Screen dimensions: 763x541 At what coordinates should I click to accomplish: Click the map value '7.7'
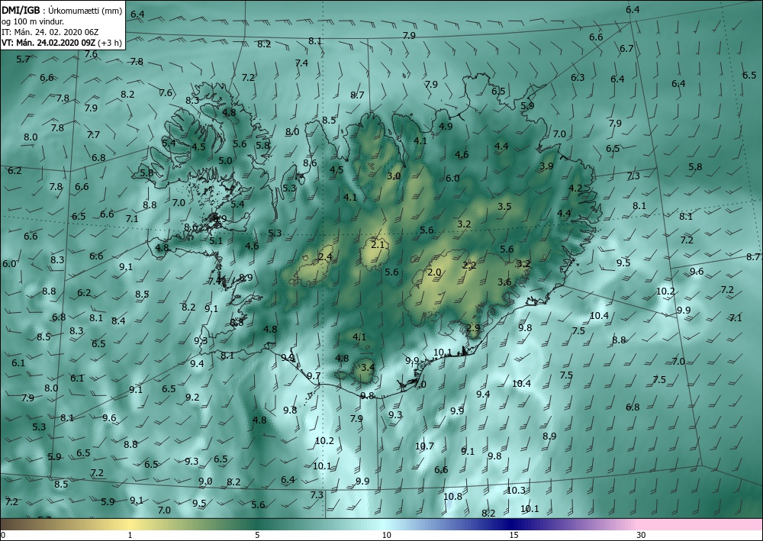[x=93, y=135]
